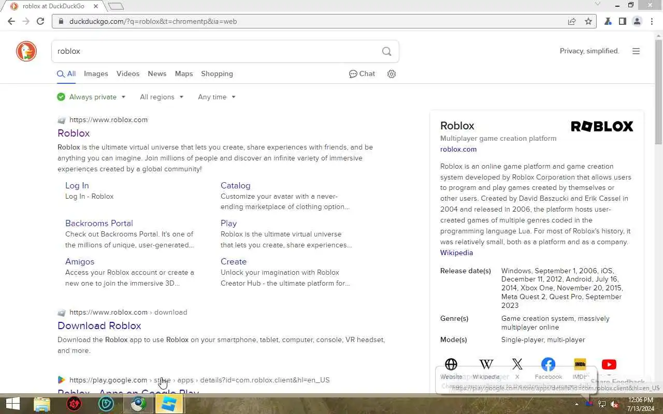The height and width of the screenshot is (414, 663).
Task: Focus the DuckDuckGo search input box
Action: (217, 51)
